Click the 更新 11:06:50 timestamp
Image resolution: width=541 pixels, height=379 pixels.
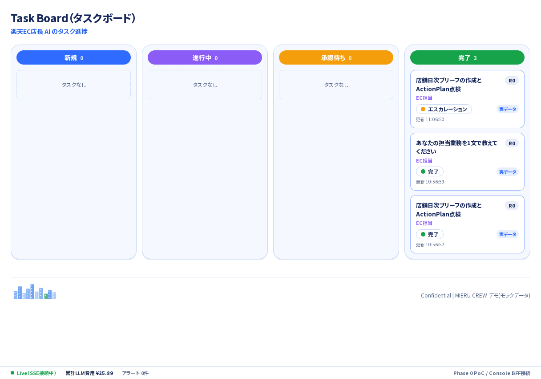point(430,119)
